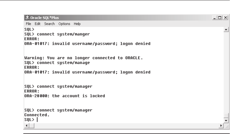The width and height of the screenshot is (230, 134).
Task: Click the ORA-28000 account is locked line
Action: [65, 96]
